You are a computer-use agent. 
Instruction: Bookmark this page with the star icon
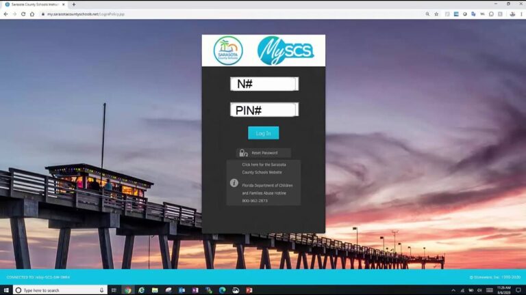(436, 14)
